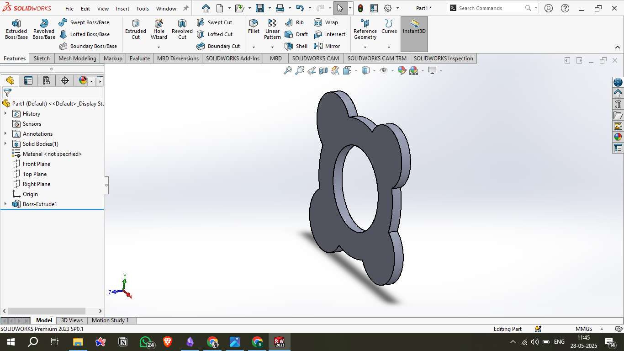Image resolution: width=624 pixels, height=351 pixels.
Task: Click the Undo button
Action: click(x=300, y=8)
